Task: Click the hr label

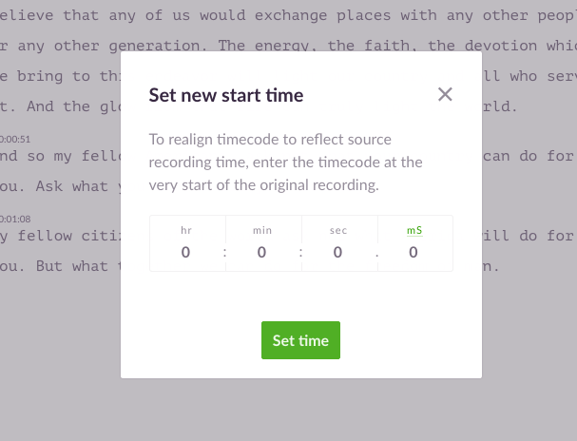Action: [186, 231]
